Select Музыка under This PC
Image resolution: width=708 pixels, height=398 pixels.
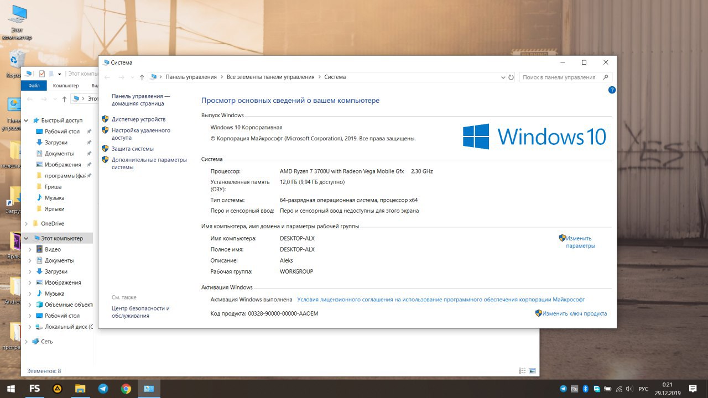[55, 294]
